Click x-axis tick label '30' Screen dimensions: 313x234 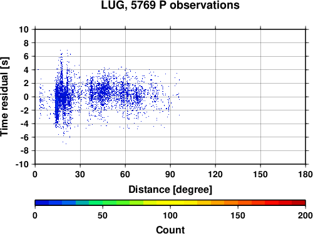tap(80, 174)
